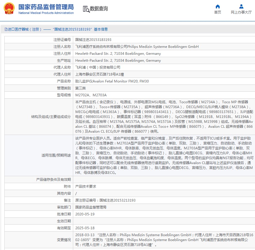Image resolution: width=255 pixels, height=250 pixels.
Task: Click the document icon before 进口医疗器械
Action: pos(6,29)
